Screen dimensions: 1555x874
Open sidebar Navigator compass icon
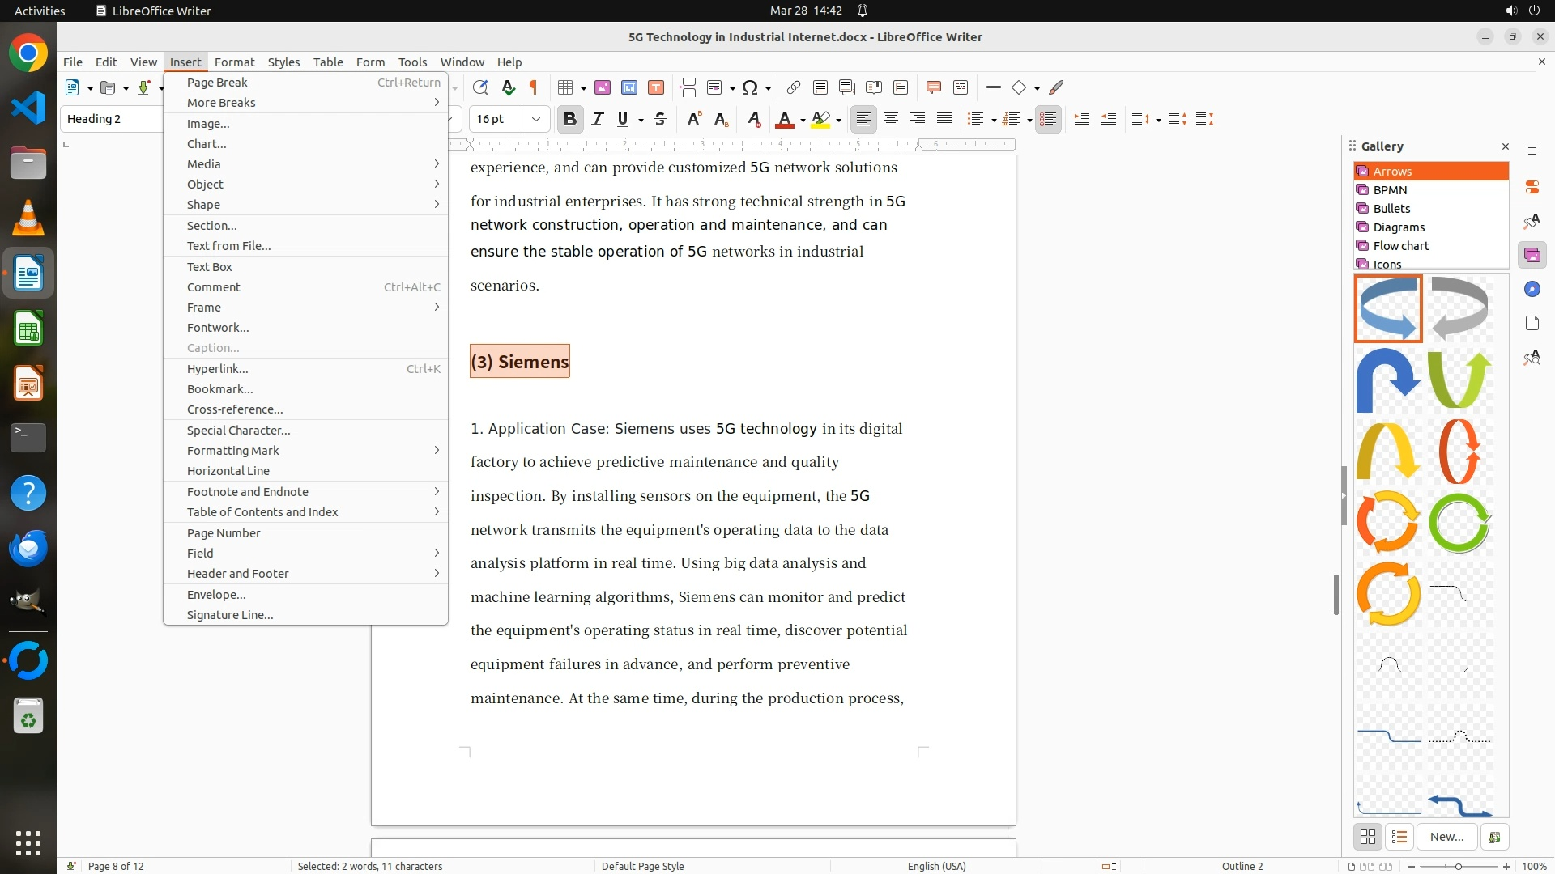coord(1532,290)
